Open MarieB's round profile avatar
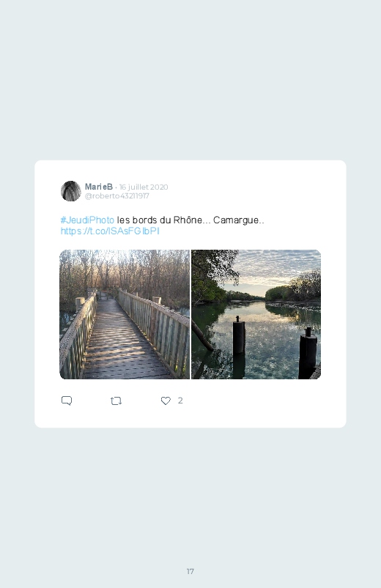Screen dimensions: 381x588 pos(71,191)
